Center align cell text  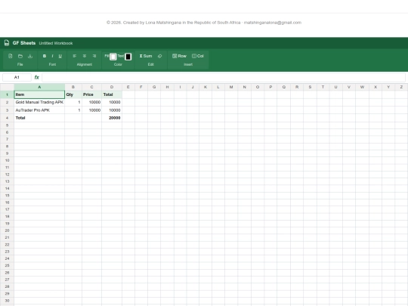[x=85, y=56]
